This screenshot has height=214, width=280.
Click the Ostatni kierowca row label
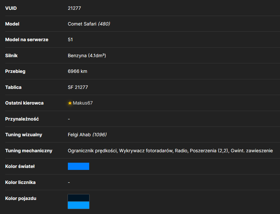pos(24,103)
